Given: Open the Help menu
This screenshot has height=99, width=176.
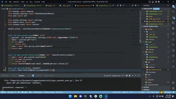Looking at the screenshot, I should click(43, 2).
